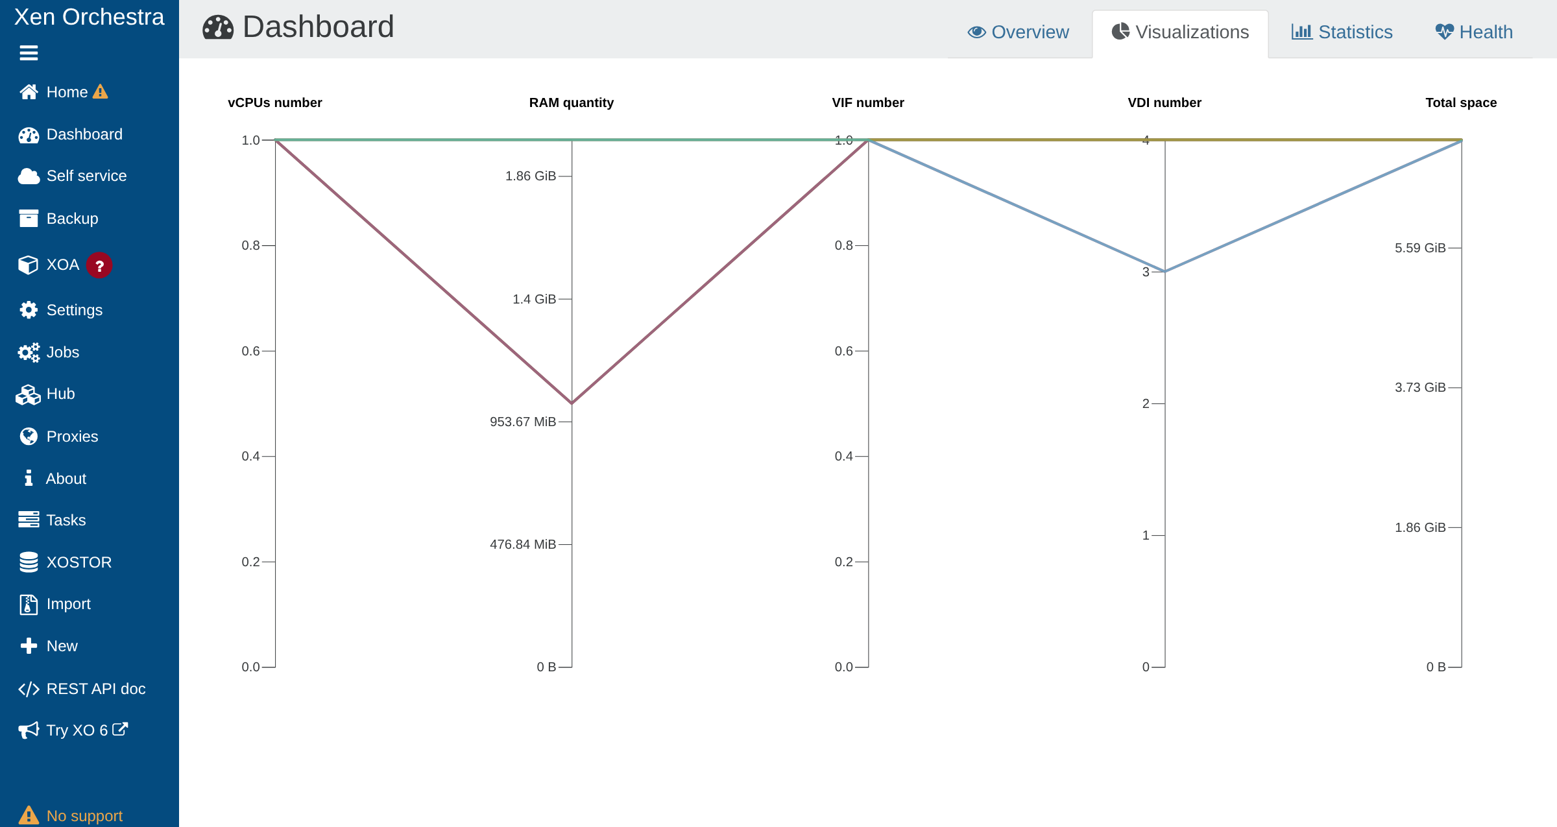Click the Dashboard gauge icon in sidebar

coord(29,135)
